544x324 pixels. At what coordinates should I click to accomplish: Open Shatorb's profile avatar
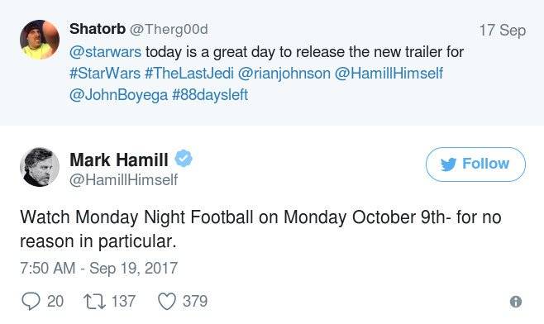point(40,40)
